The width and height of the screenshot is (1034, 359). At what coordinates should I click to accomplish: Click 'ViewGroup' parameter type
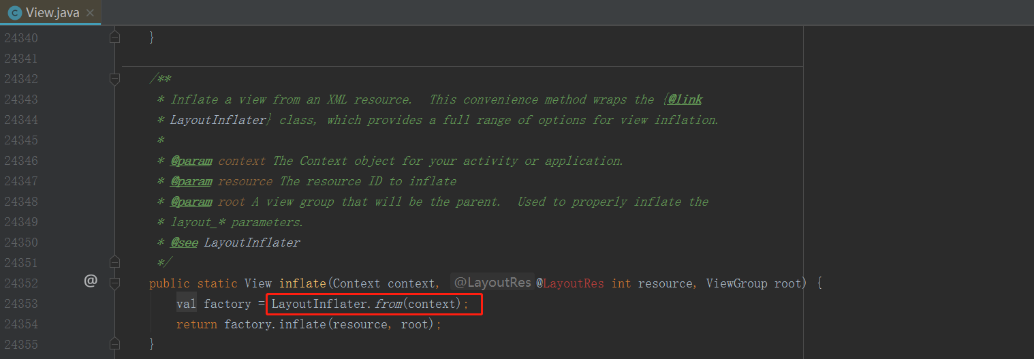pos(737,283)
